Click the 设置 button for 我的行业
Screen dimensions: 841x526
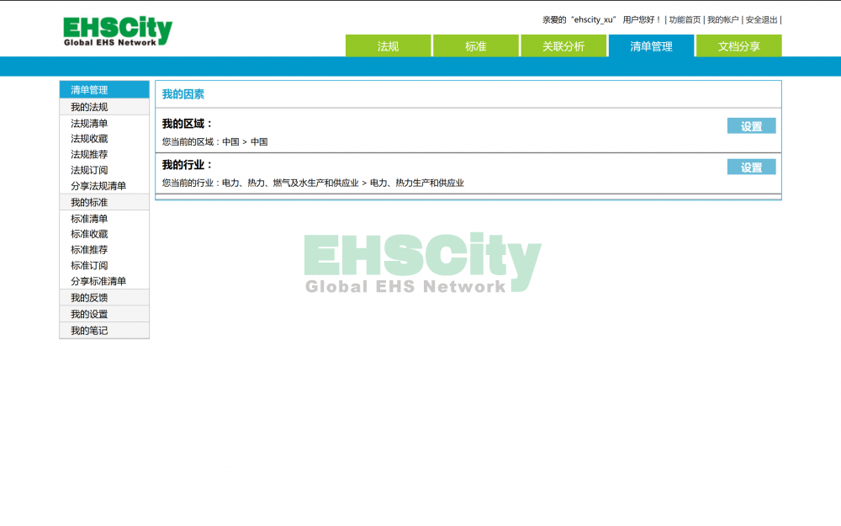751,167
